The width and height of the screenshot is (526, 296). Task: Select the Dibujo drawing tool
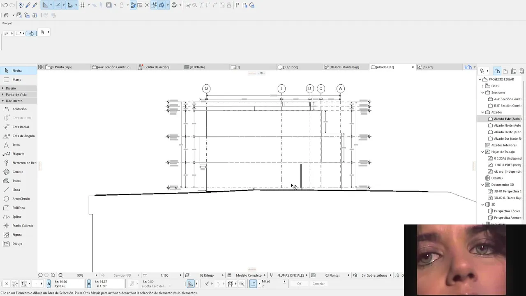(18, 244)
